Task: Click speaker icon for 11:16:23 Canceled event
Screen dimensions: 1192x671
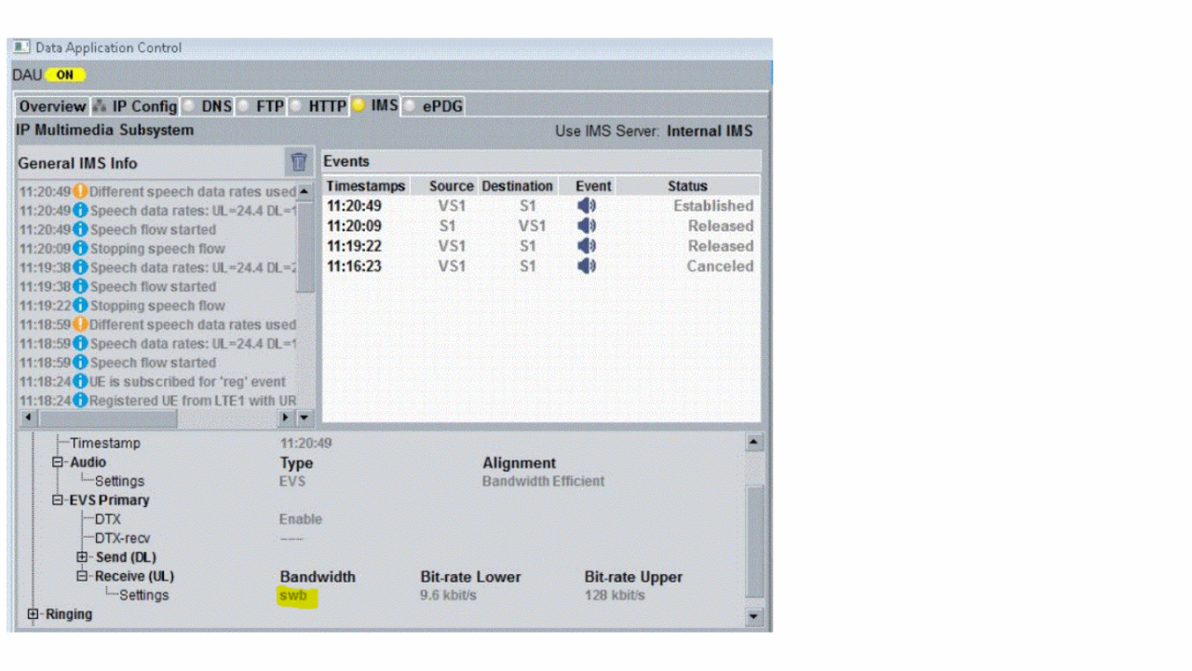Action: click(586, 267)
